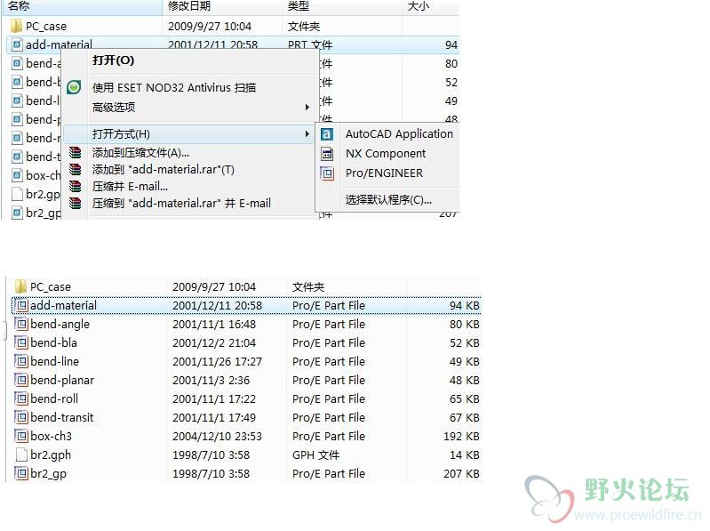Select the bend-line file name
Screen dimensions: 710x531
(x=55, y=361)
